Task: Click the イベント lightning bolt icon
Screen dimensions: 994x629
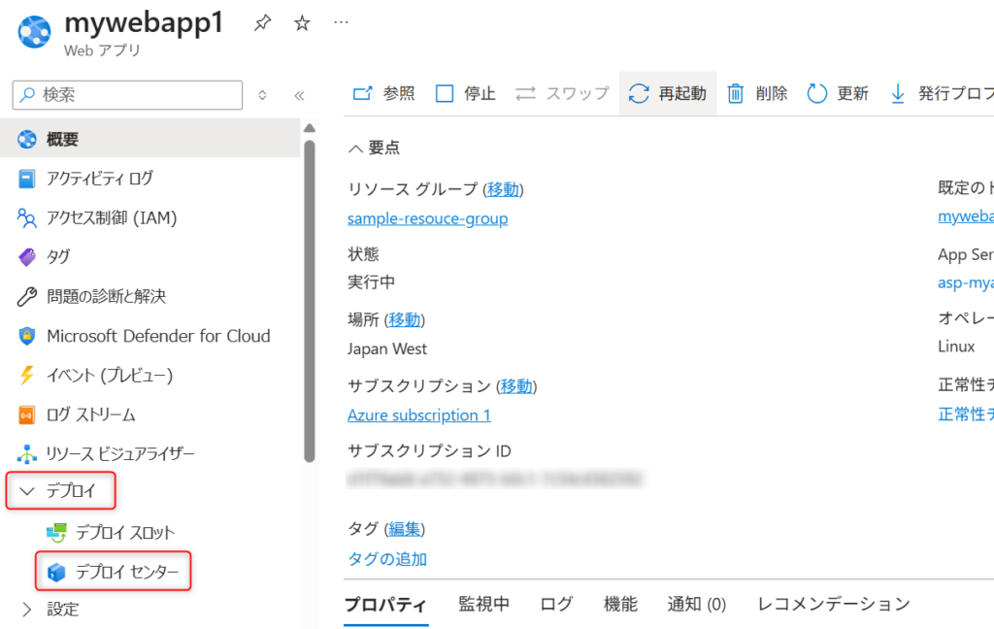Action: click(26, 375)
